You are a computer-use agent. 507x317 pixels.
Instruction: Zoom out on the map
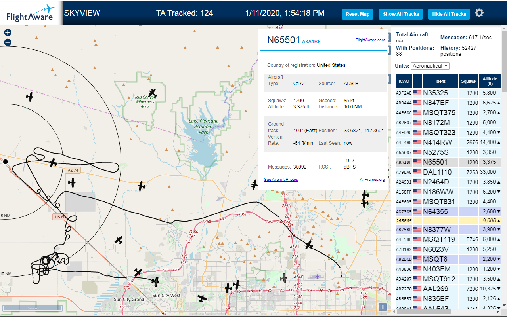click(8, 42)
